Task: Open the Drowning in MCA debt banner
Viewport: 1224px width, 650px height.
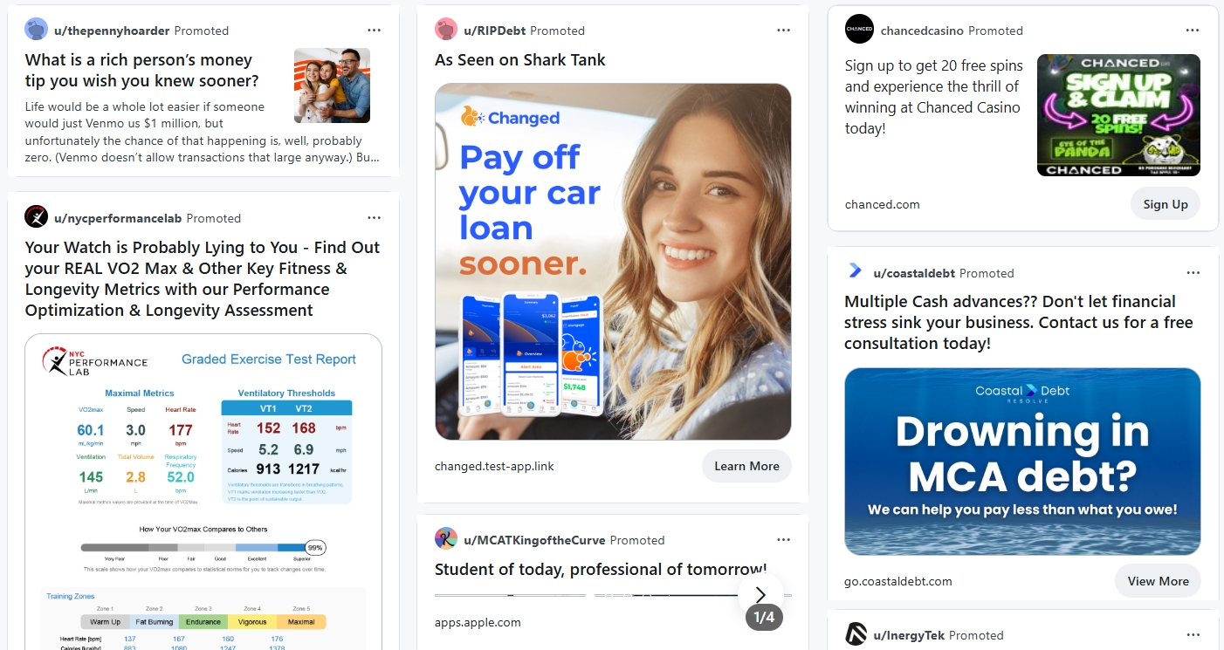Action: click(1022, 462)
